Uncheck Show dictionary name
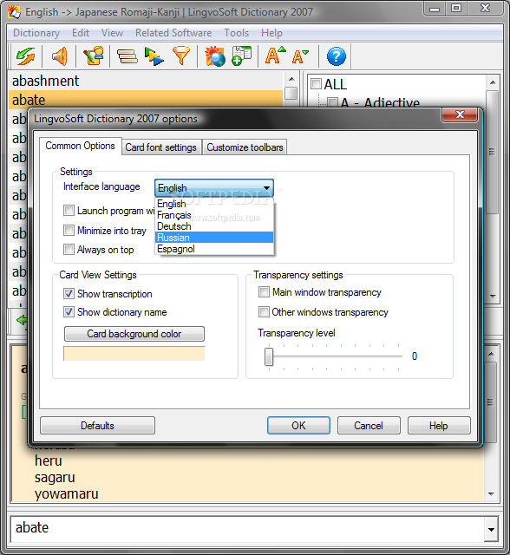The image size is (510, 555). 69,312
